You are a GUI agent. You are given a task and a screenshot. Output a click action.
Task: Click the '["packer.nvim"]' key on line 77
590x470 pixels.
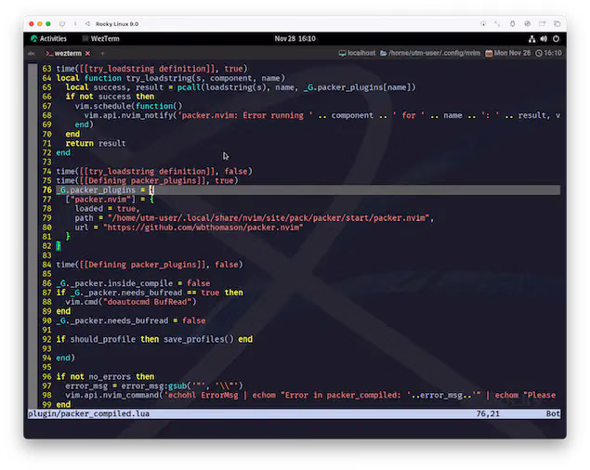coord(100,200)
